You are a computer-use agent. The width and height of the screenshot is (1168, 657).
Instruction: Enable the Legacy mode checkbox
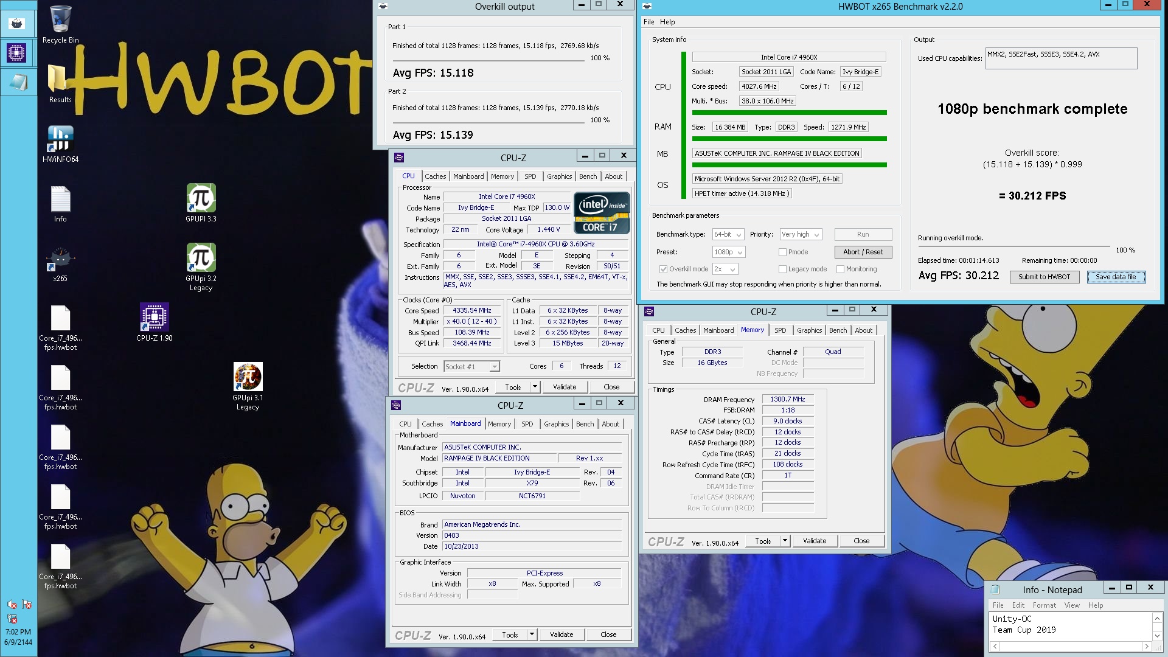coord(782,269)
